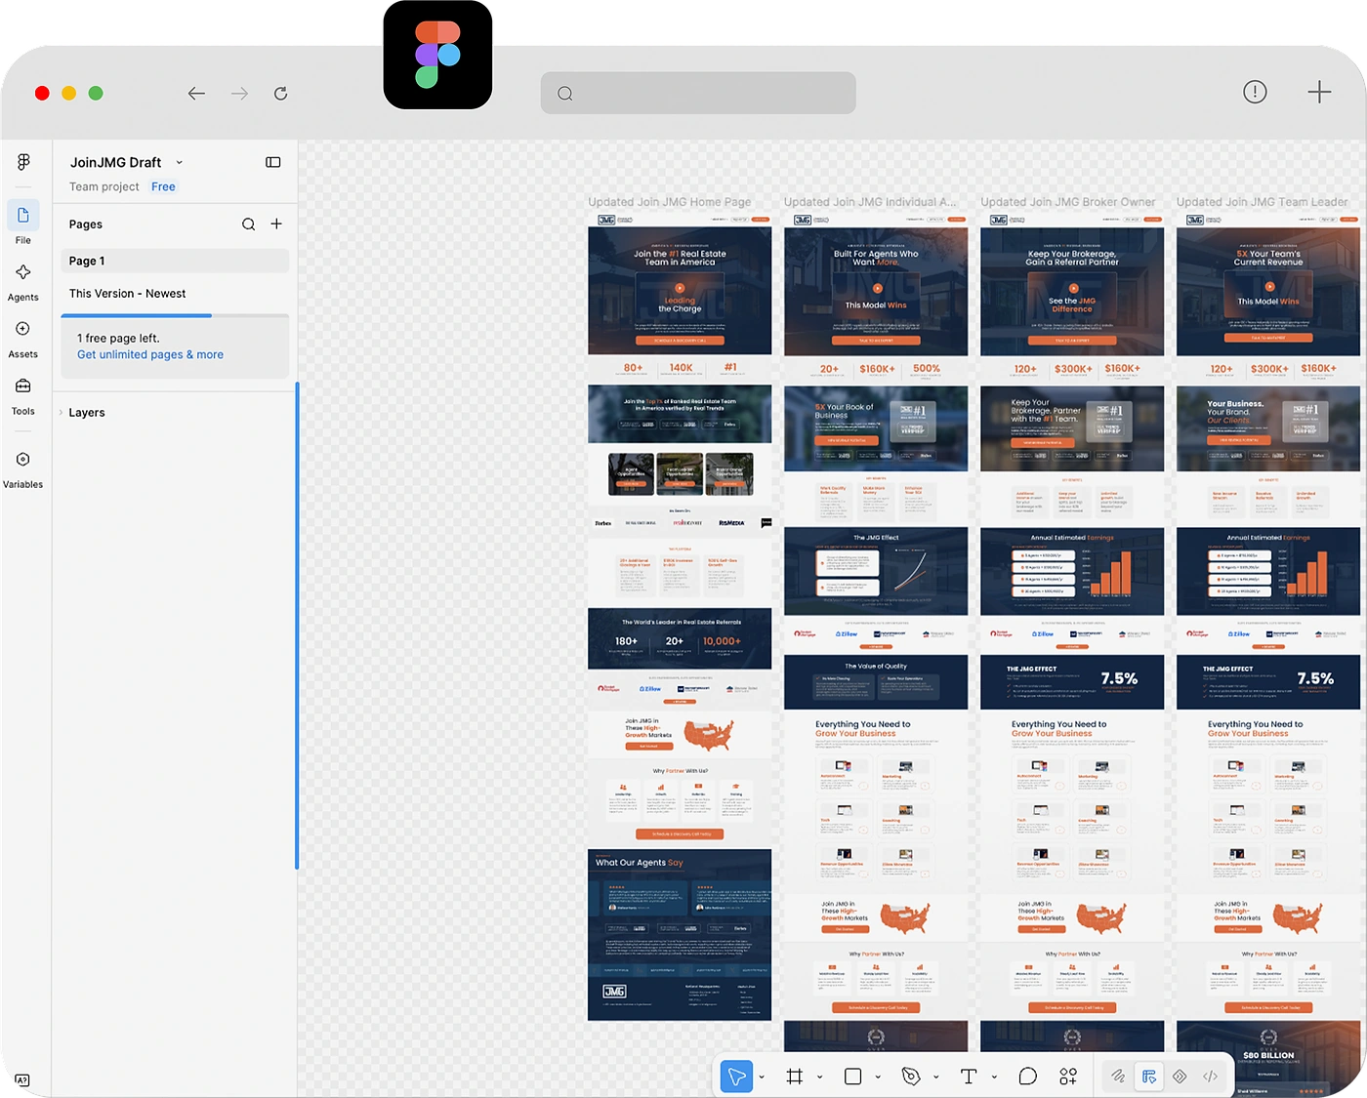Open Move tool options dropdown arrow
Screen dimensions: 1367x1098
click(762, 1078)
